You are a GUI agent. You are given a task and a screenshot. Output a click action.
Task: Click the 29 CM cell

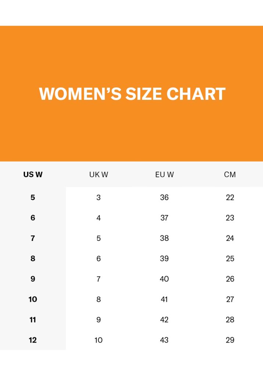(230, 340)
